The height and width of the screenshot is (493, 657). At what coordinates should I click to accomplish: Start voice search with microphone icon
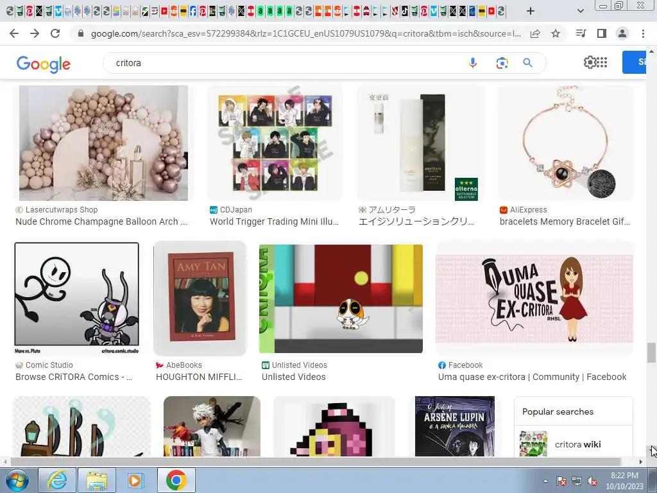pyautogui.click(x=473, y=63)
